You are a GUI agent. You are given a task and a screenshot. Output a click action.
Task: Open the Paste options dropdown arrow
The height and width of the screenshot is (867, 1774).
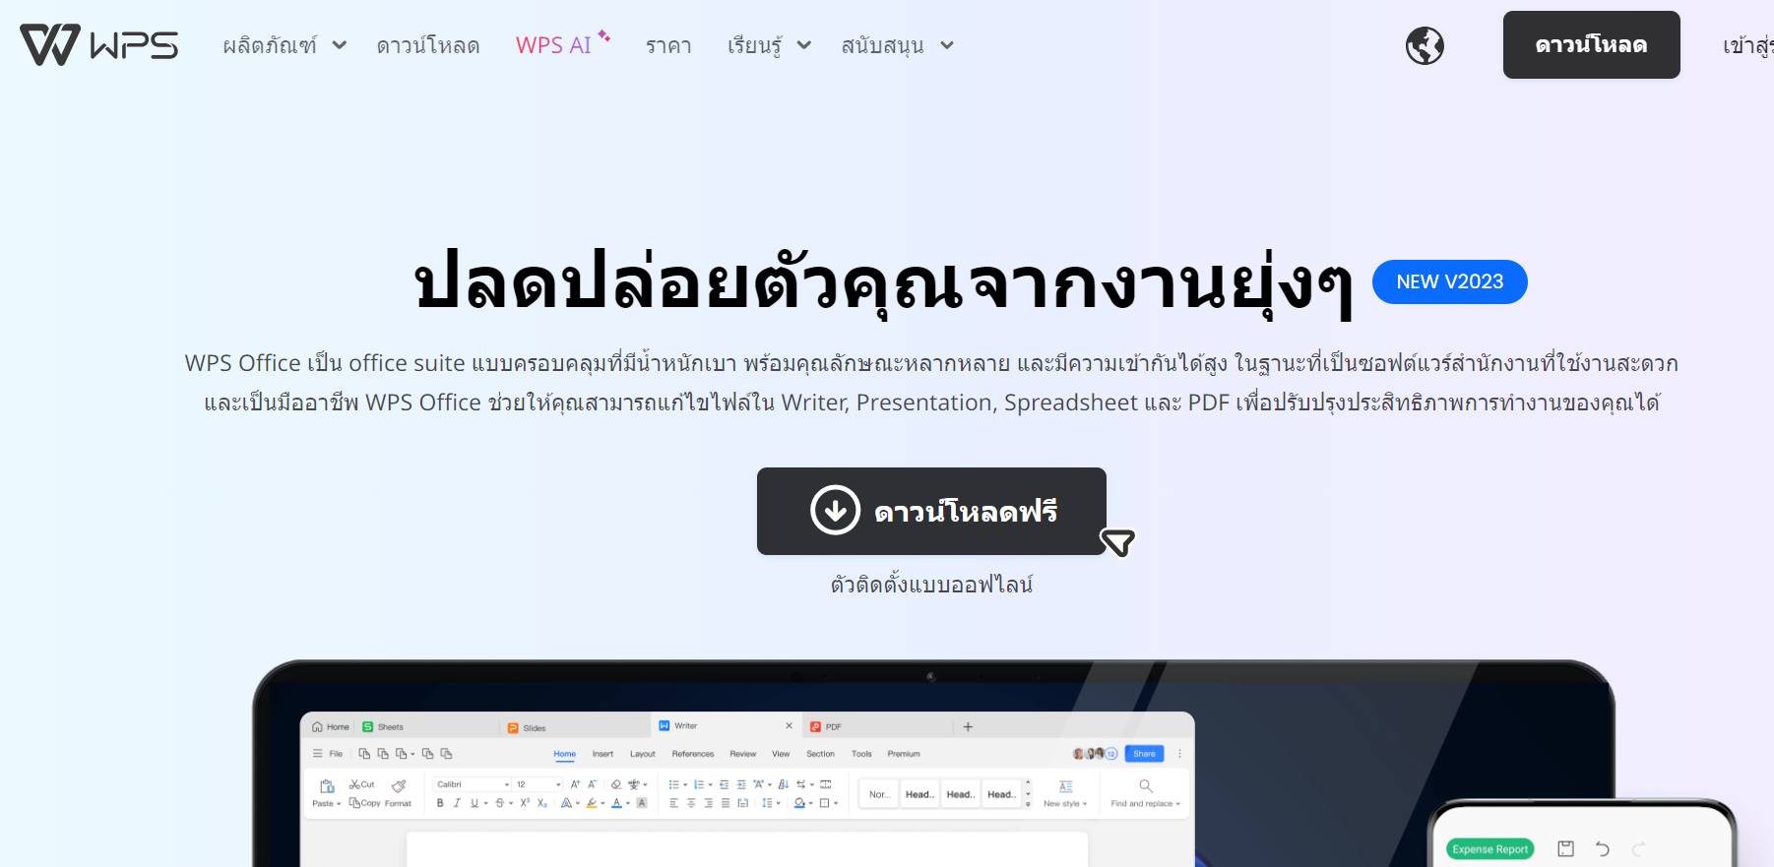tap(339, 804)
